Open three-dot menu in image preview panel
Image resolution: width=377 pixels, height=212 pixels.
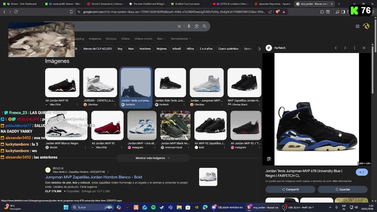(354, 48)
